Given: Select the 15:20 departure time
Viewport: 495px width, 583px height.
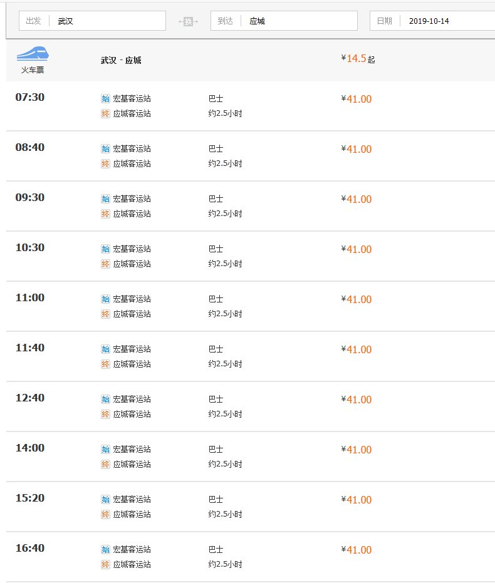Looking at the screenshot, I should point(29,498).
